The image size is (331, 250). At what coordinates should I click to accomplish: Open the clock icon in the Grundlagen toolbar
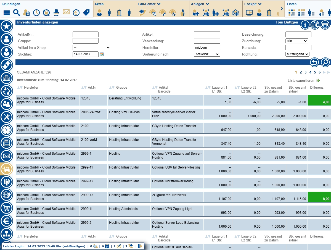[36, 12]
